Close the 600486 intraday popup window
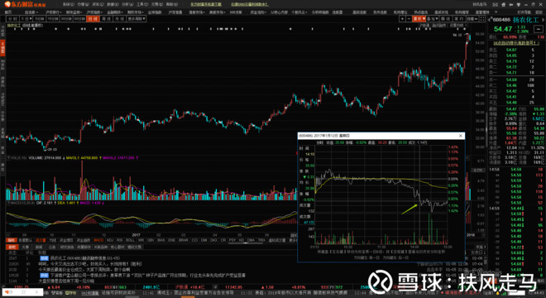Image resolution: width=546 pixels, height=298 pixels. [461, 136]
